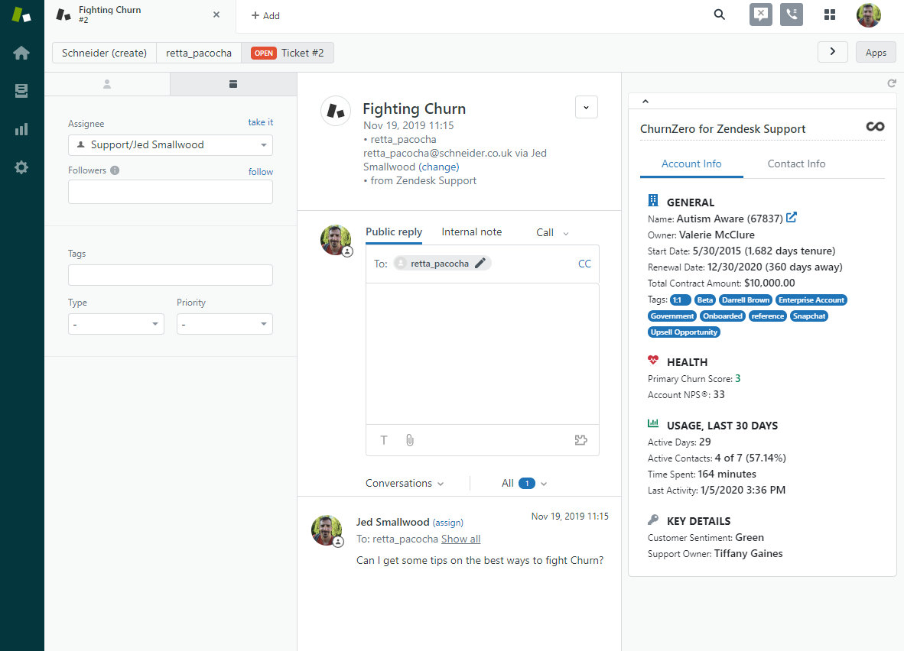Toggle the Apps panel button
Screen dimensions: 904x651
point(876,53)
